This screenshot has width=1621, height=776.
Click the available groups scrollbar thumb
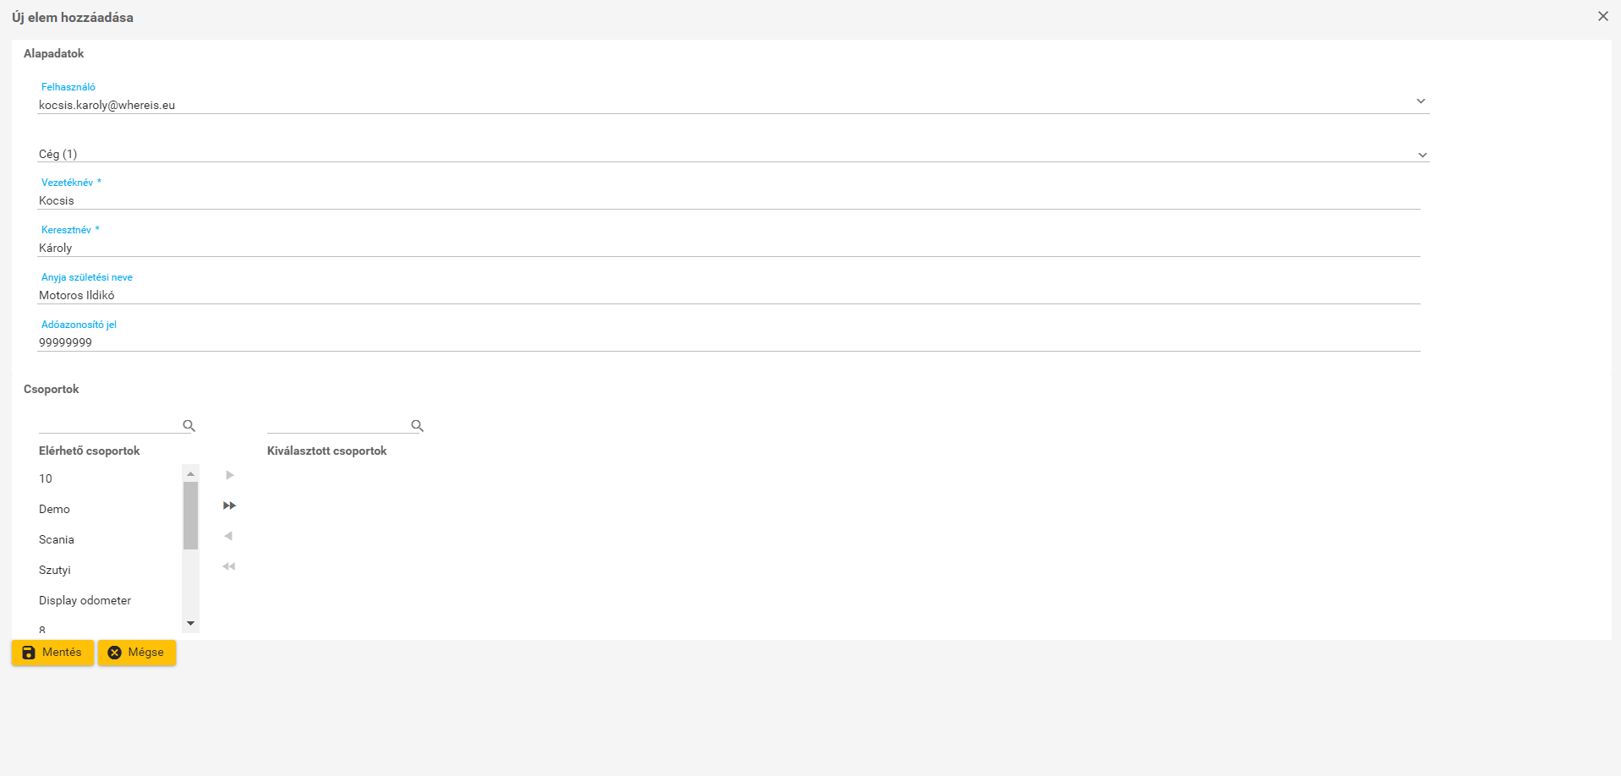(x=190, y=516)
